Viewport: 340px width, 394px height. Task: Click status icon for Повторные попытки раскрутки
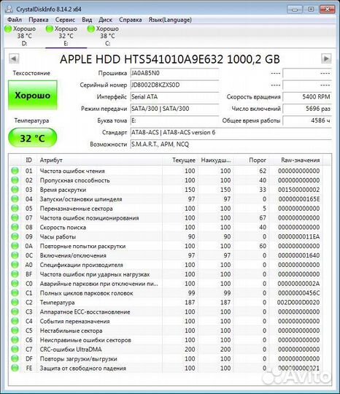tap(15, 246)
